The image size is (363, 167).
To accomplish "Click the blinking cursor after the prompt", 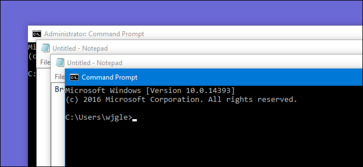I will pyautogui.click(x=135, y=120).
